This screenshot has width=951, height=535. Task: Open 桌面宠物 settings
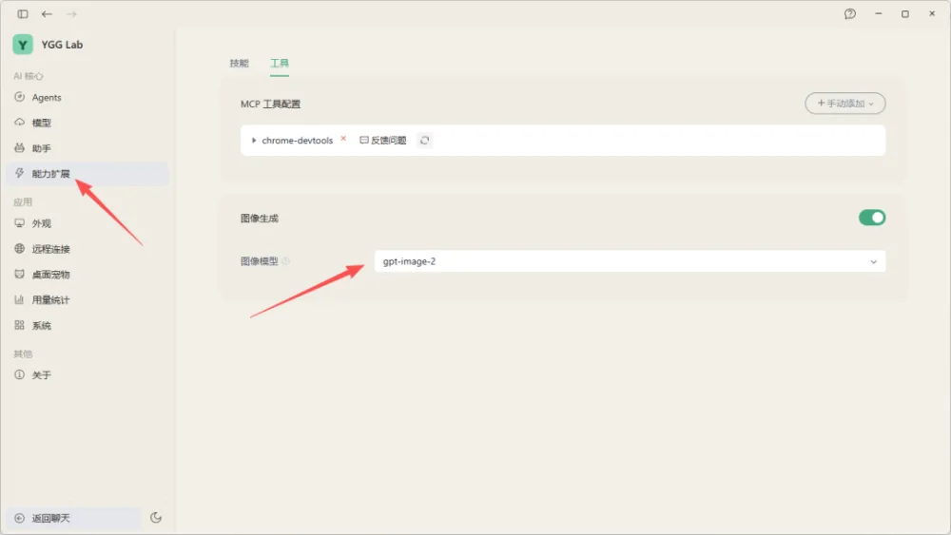click(x=87, y=275)
